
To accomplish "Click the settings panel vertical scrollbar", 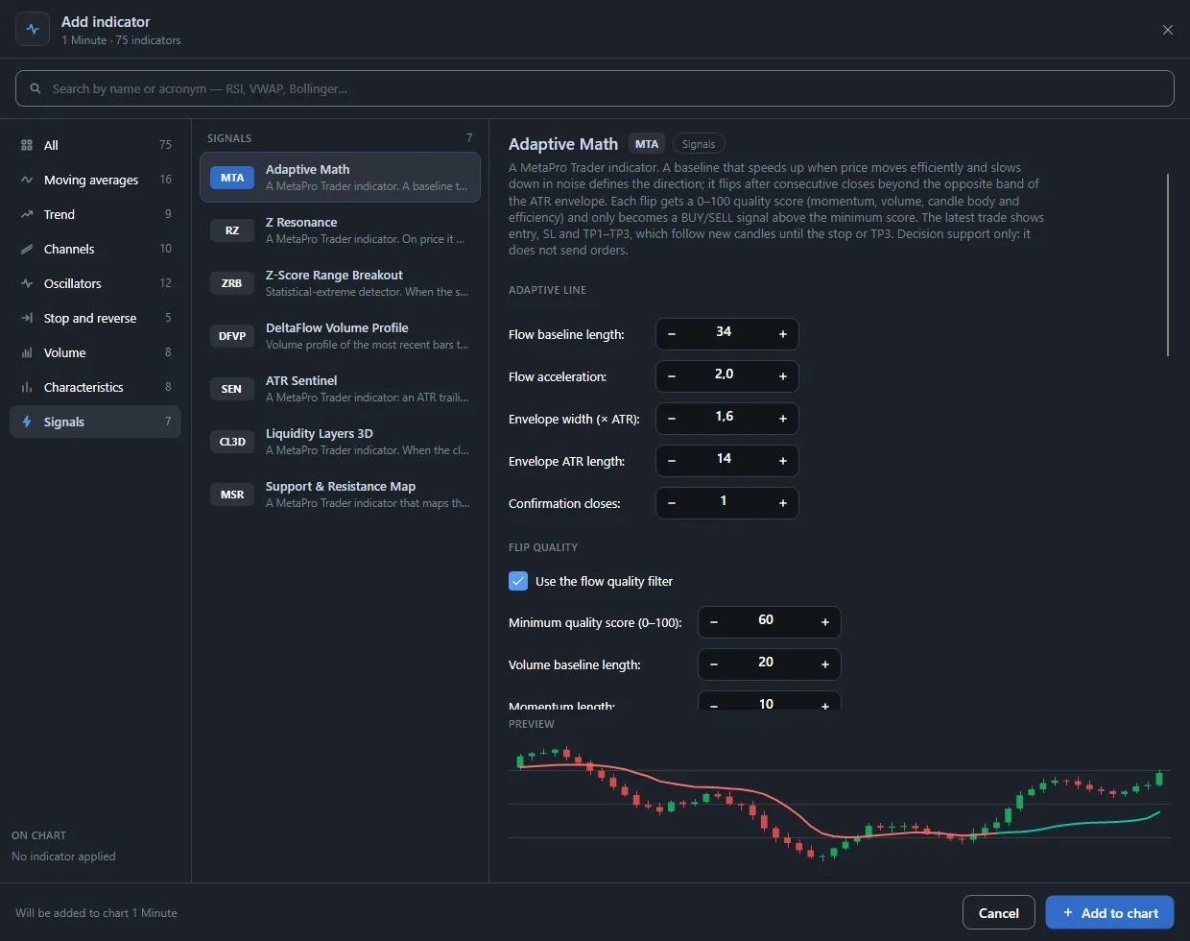I will coord(1168,264).
